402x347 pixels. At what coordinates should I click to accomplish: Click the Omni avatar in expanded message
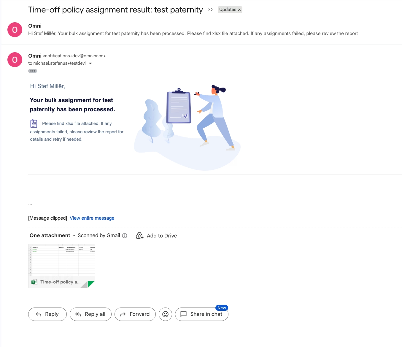15,60
